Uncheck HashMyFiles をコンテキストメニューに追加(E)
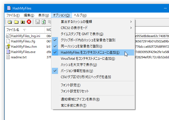 93,52
